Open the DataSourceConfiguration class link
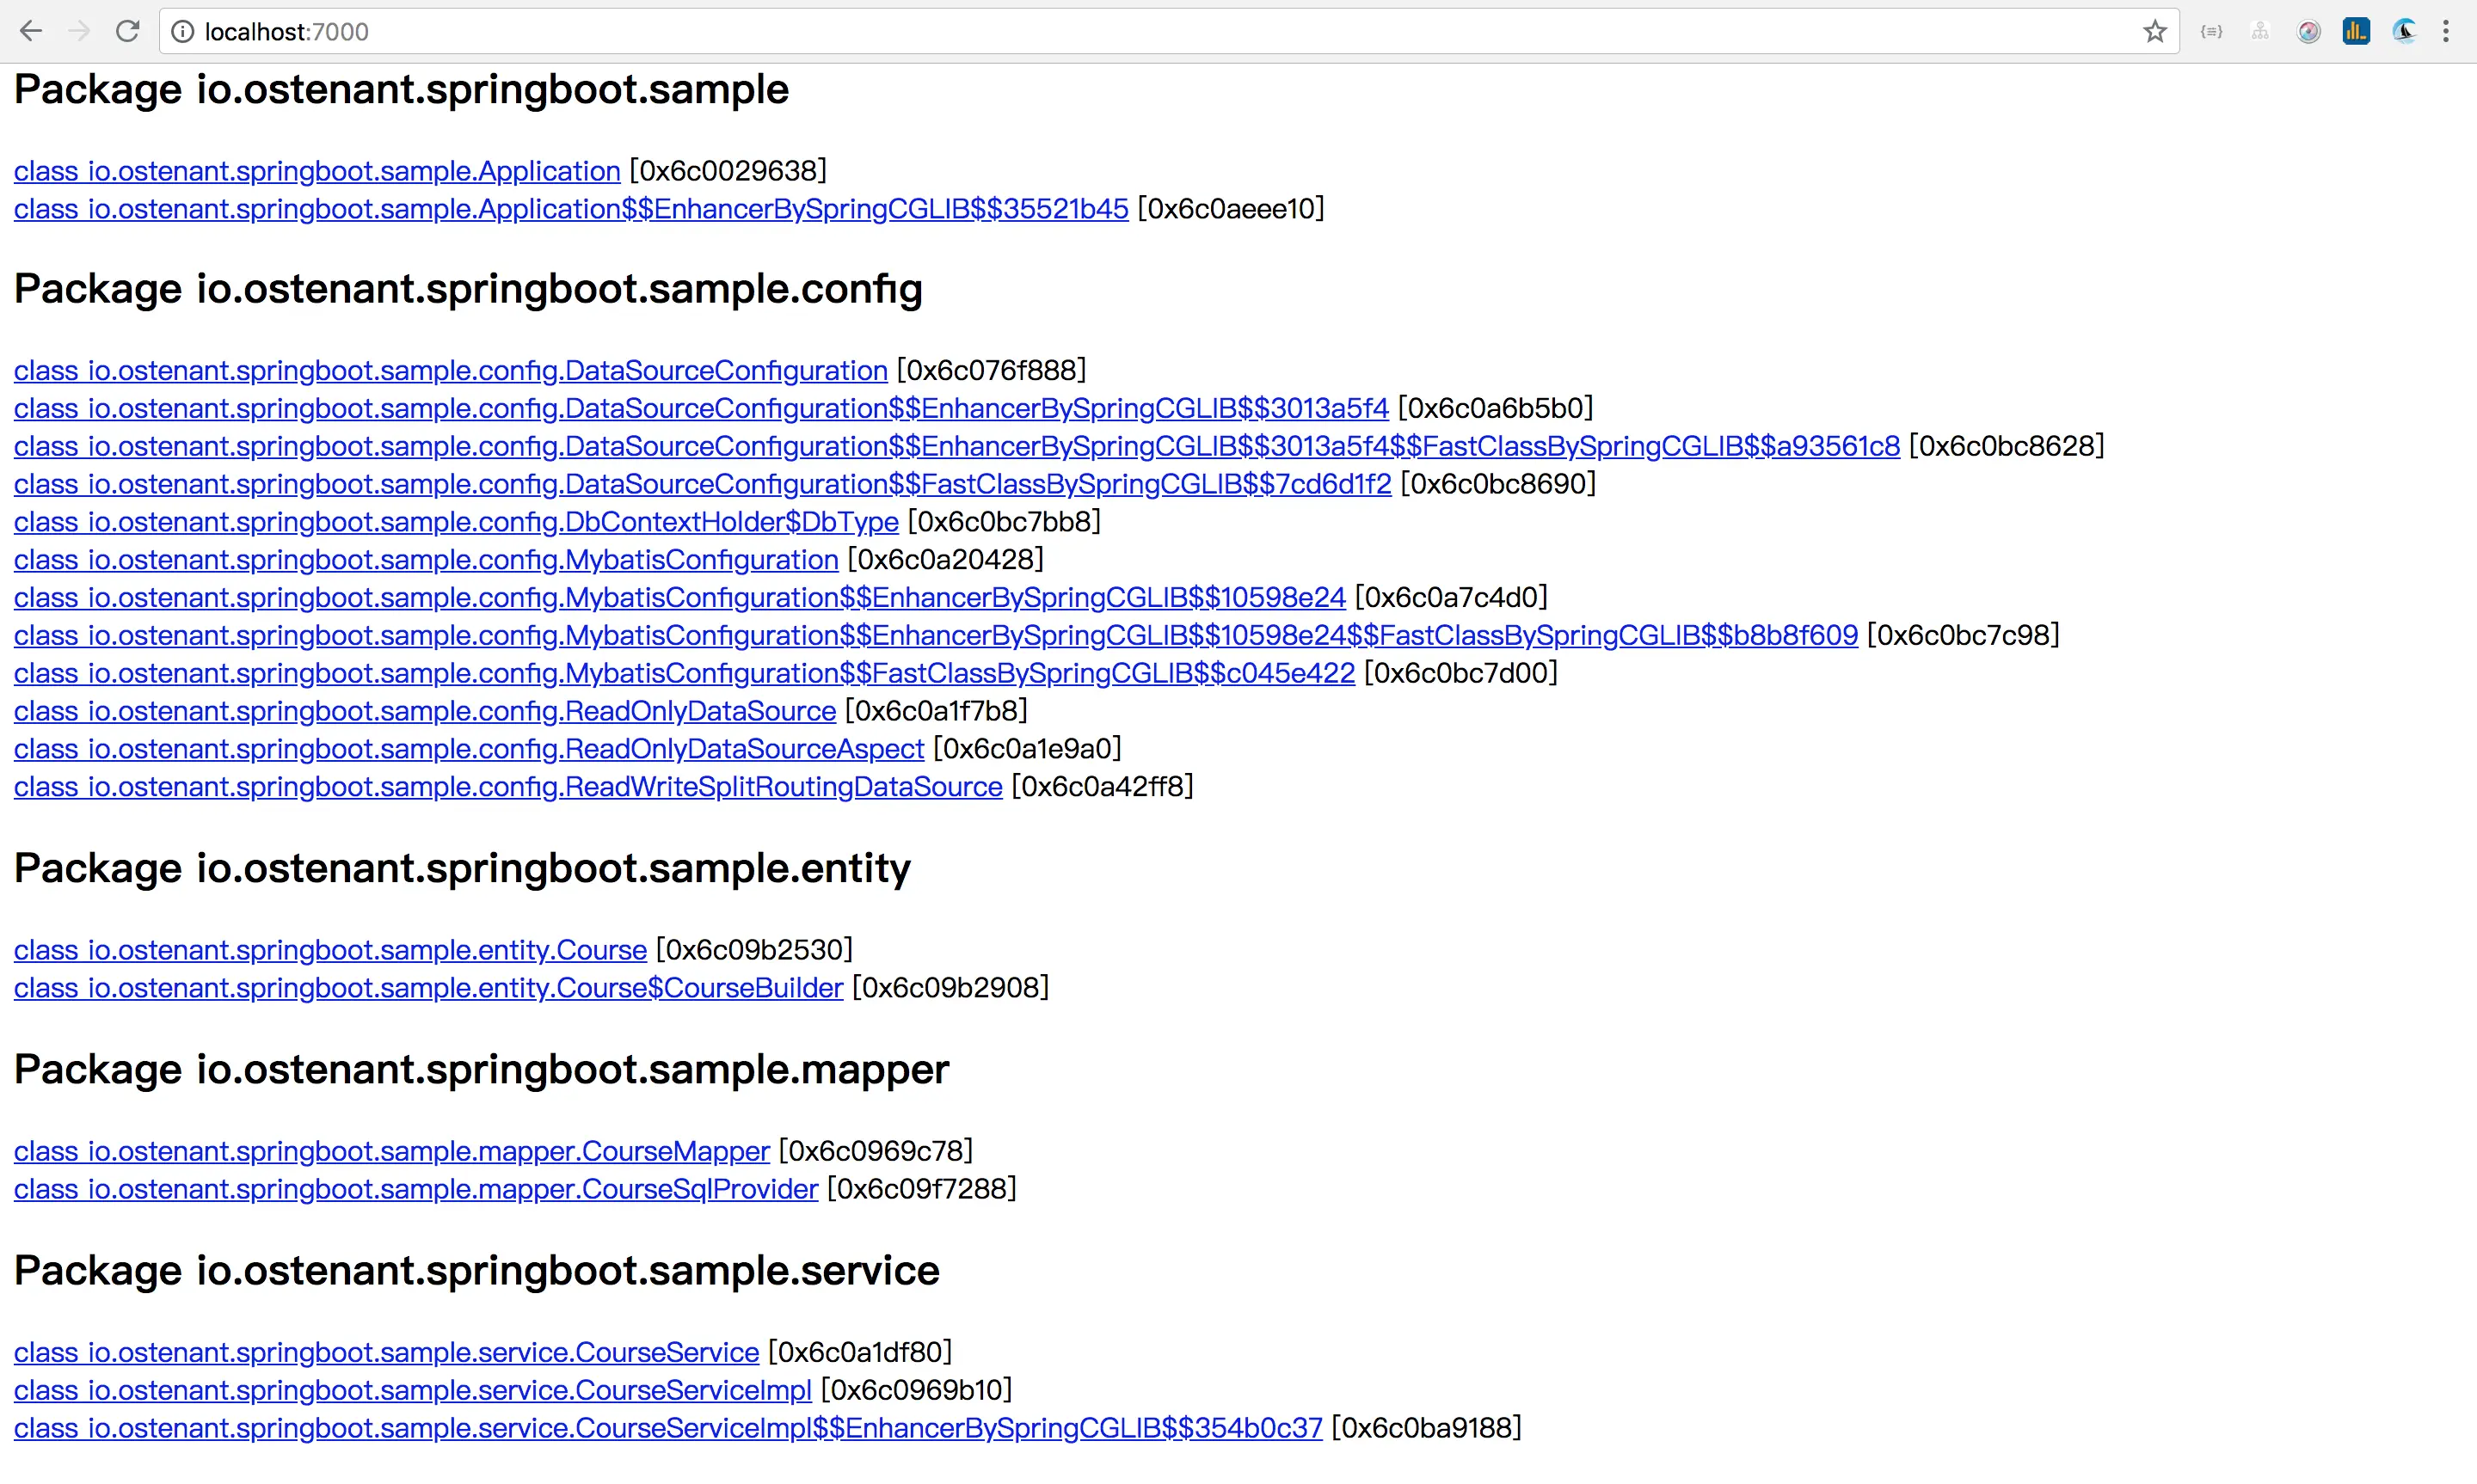 [x=450, y=371]
